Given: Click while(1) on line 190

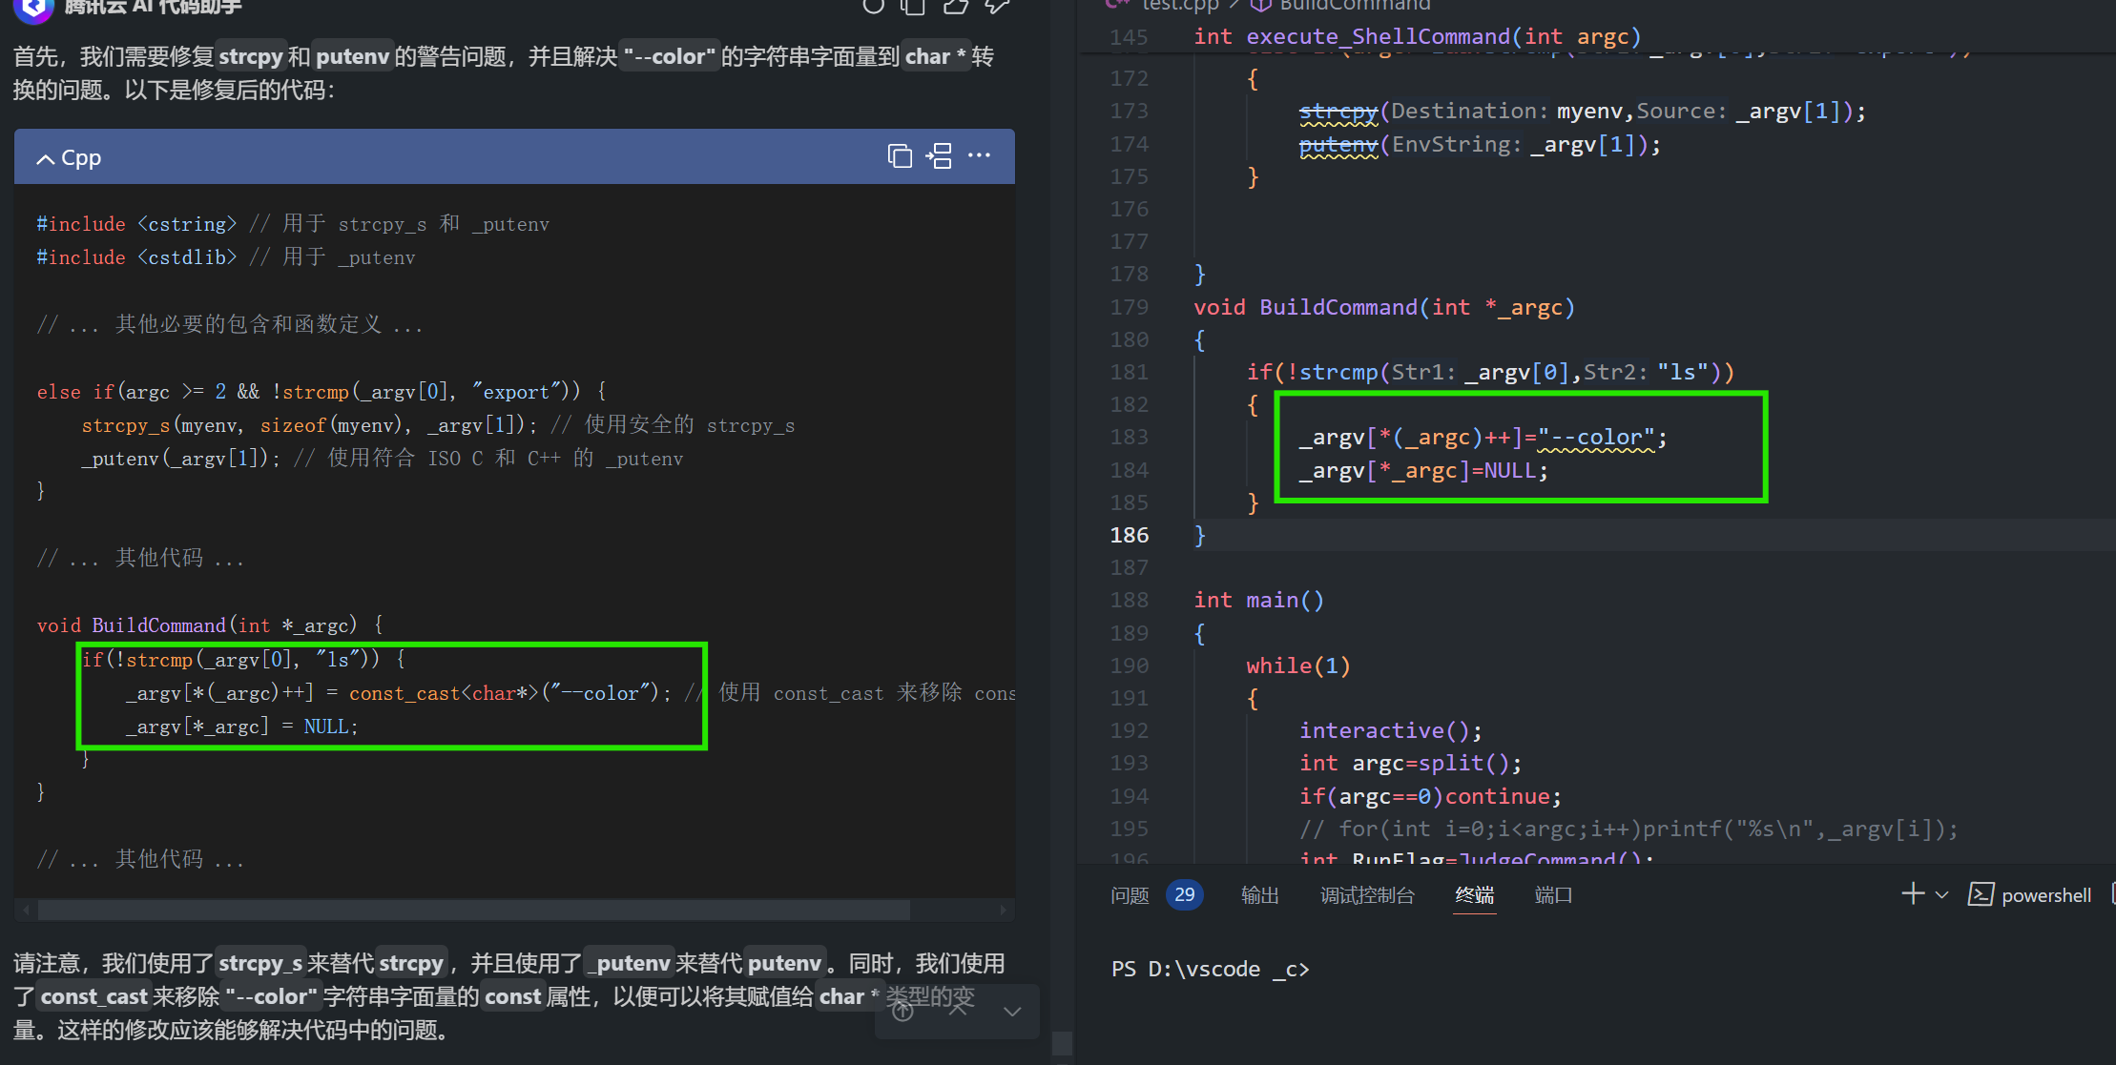Looking at the screenshot, I should (1298, 666).
